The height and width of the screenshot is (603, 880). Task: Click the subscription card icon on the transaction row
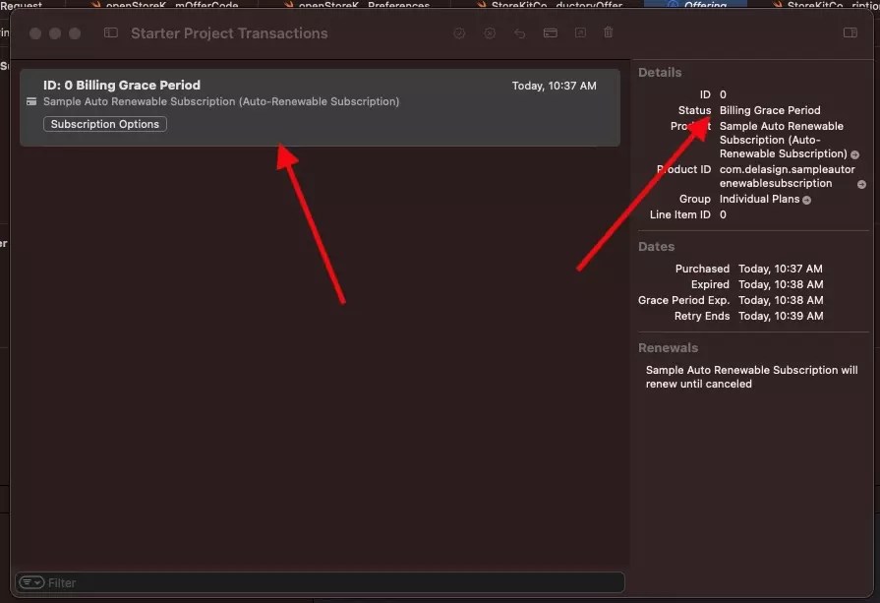[x=32, y=101]
